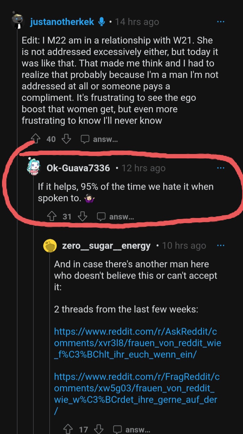Upvote justanotherkek's comment
This screenshot has height=434, width=243.
pyautogui.click(x=35, y=139)
